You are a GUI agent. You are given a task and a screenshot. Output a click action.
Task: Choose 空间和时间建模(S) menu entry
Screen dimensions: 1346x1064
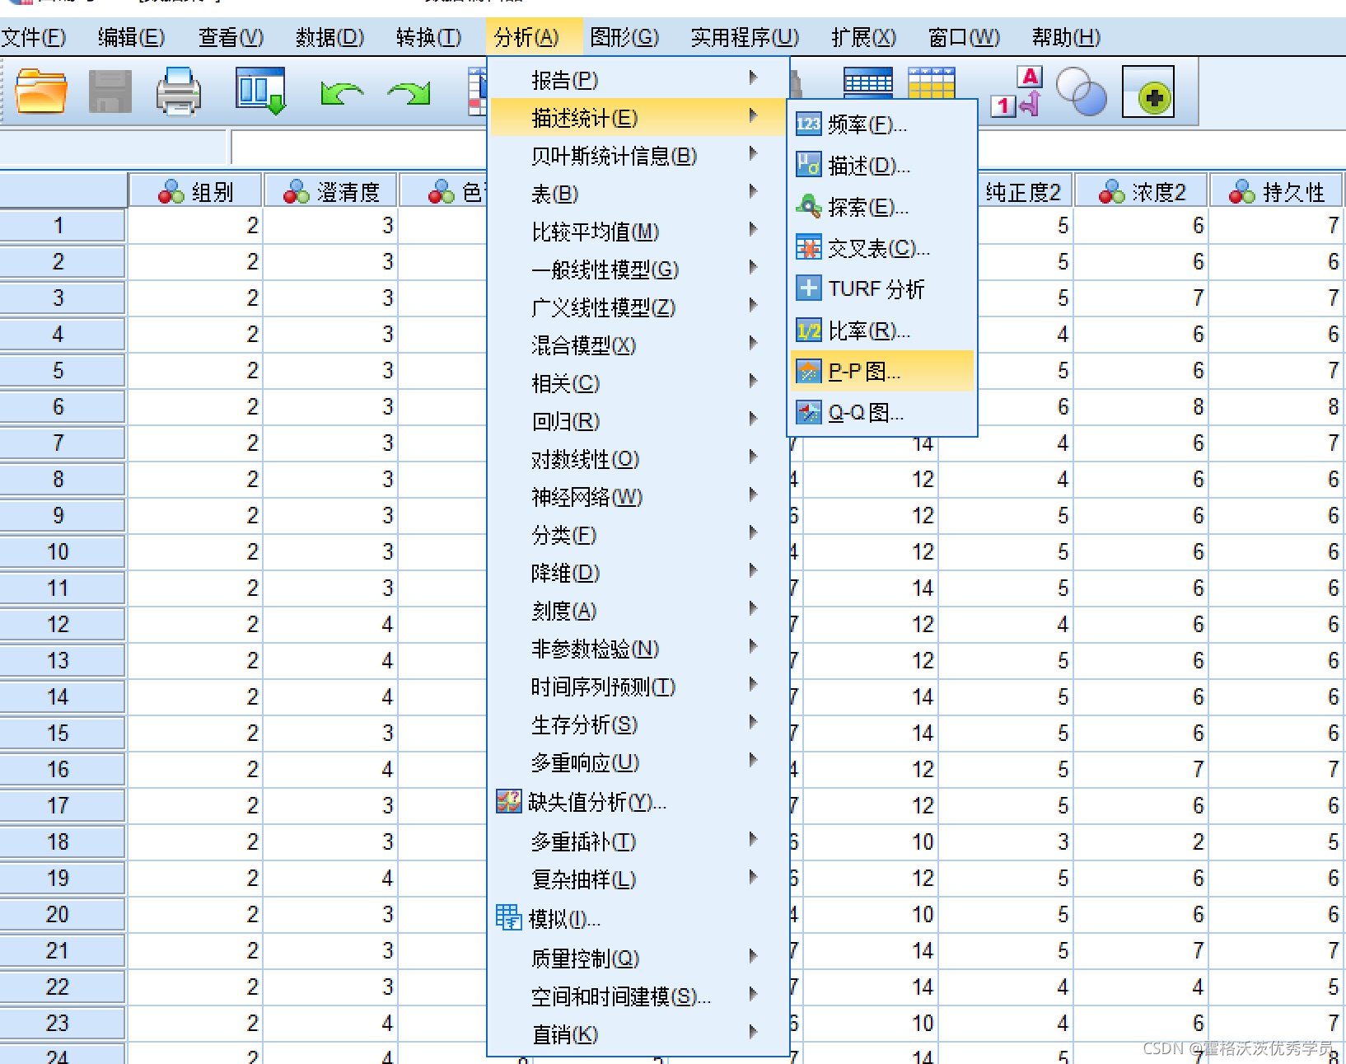coord(637,996)
